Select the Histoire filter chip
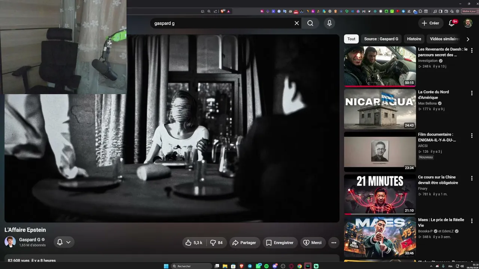The image size is (479, 269). (x=414, y=39)
